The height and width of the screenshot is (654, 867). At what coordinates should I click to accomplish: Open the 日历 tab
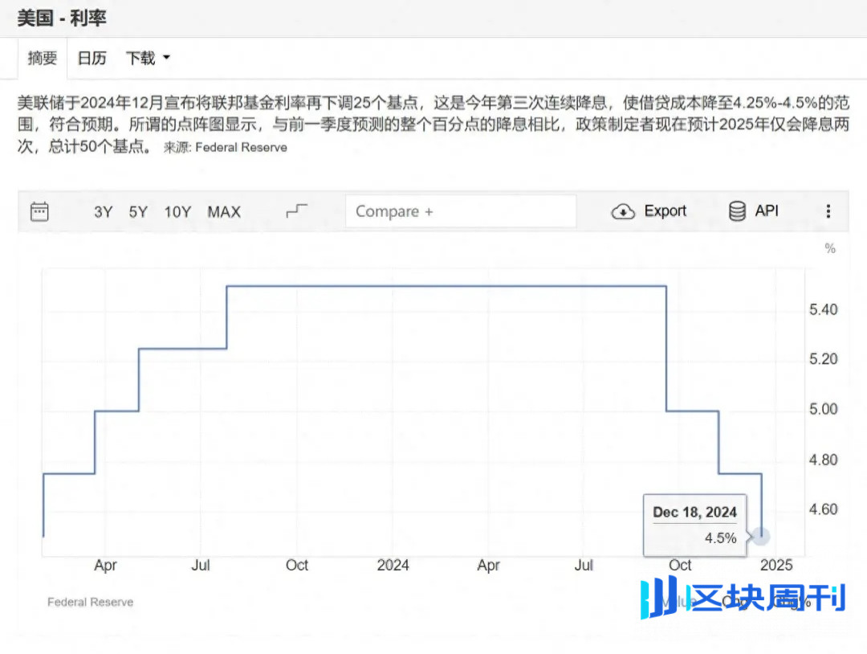pos(92,58)
